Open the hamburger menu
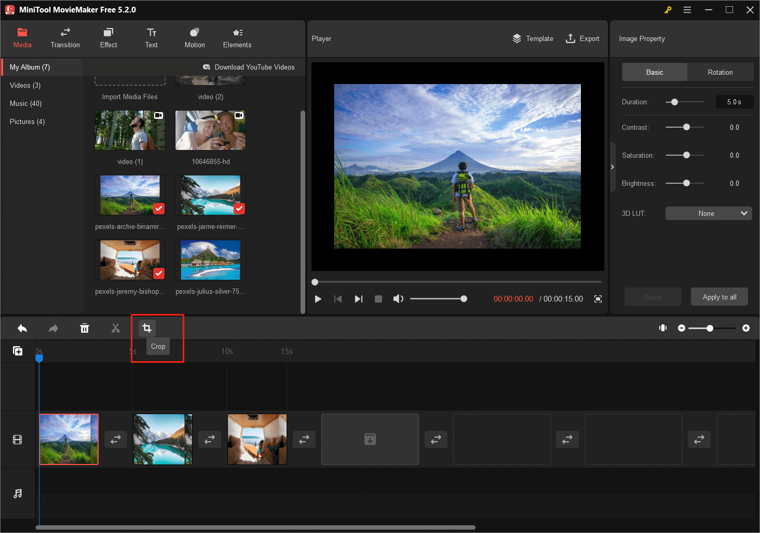Viewport: 760px width, 533px height. click(x=687, y=9)
